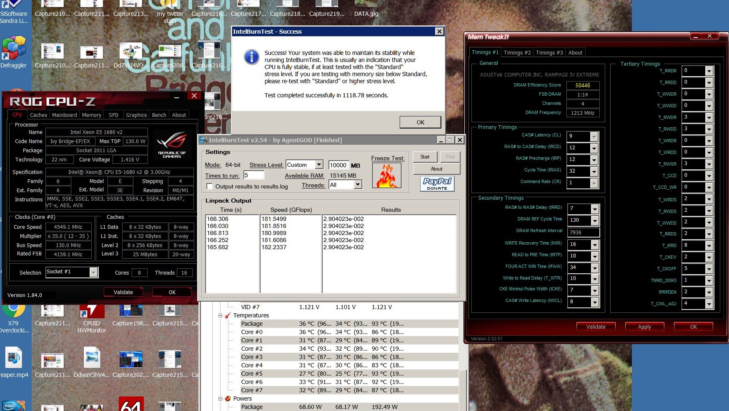The image size is (729, 411).
Task: Open the Intel icon at bottom-left desktop
Action: [x=14, y=405]
